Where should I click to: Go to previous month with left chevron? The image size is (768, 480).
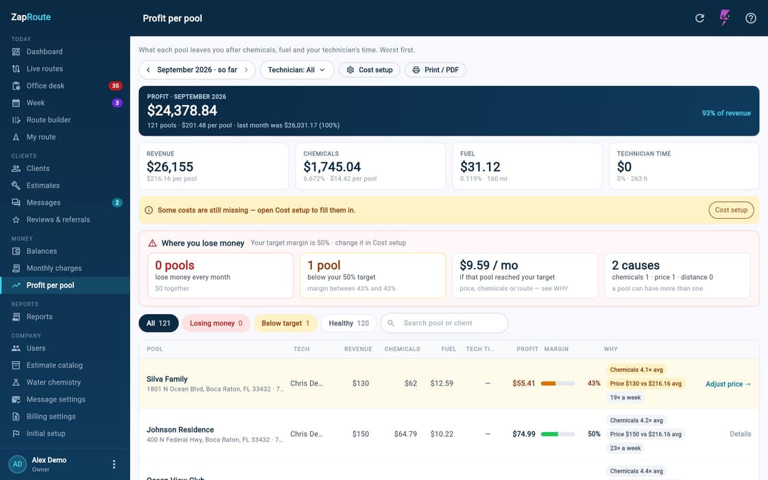(148, 70)
